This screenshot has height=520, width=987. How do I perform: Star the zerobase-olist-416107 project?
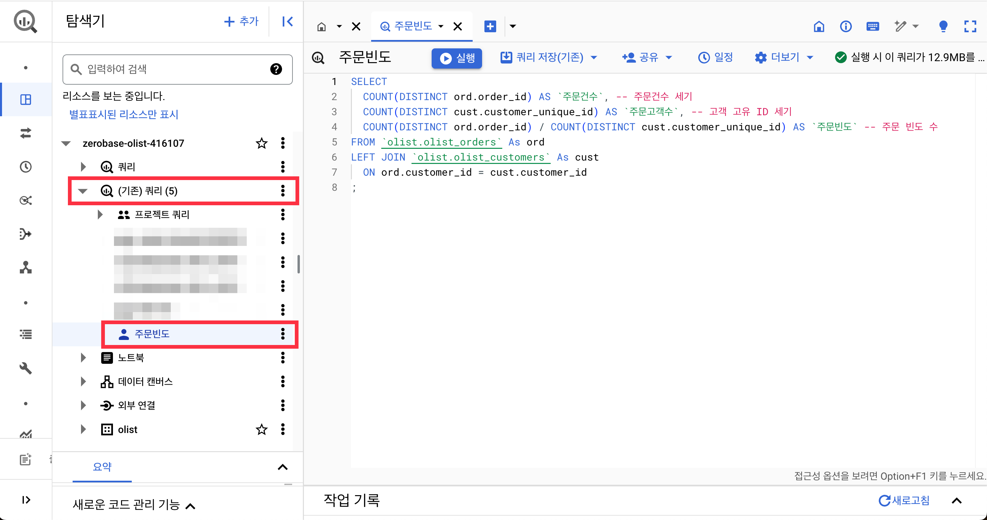point(262,143)
